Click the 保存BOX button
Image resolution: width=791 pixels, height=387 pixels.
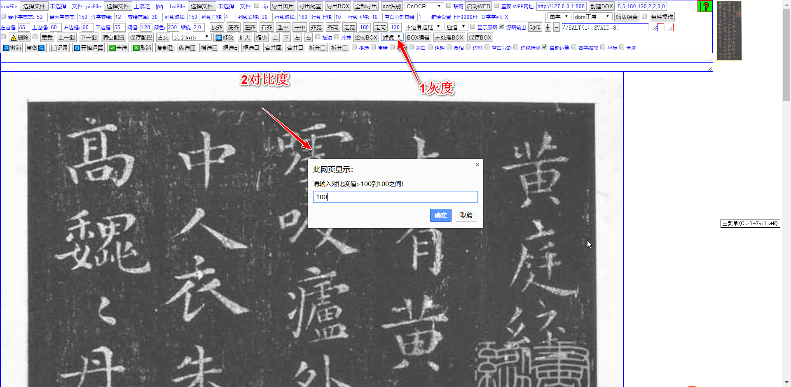[x=480, y=37]
